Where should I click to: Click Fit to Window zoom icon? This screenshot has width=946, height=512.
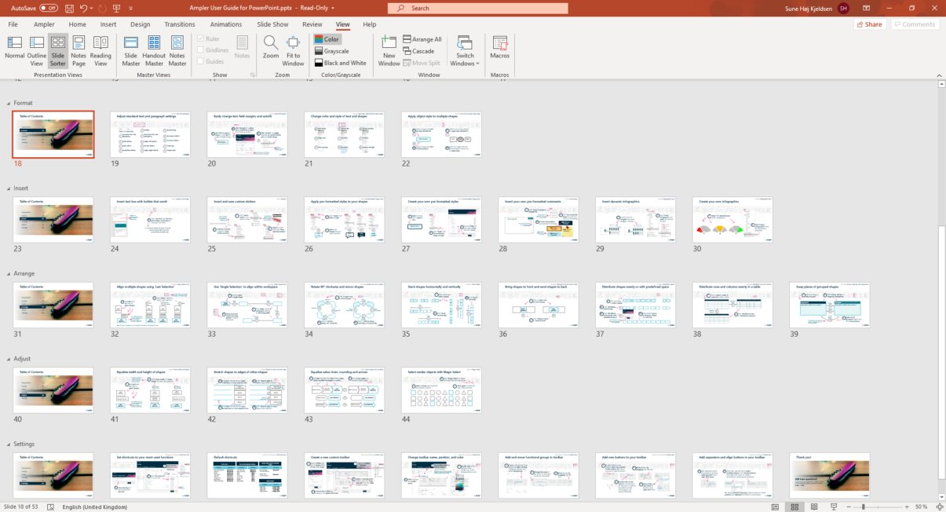[293, 50]
